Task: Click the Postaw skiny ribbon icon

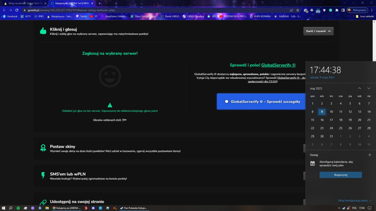Action: (x=43, y=148)
